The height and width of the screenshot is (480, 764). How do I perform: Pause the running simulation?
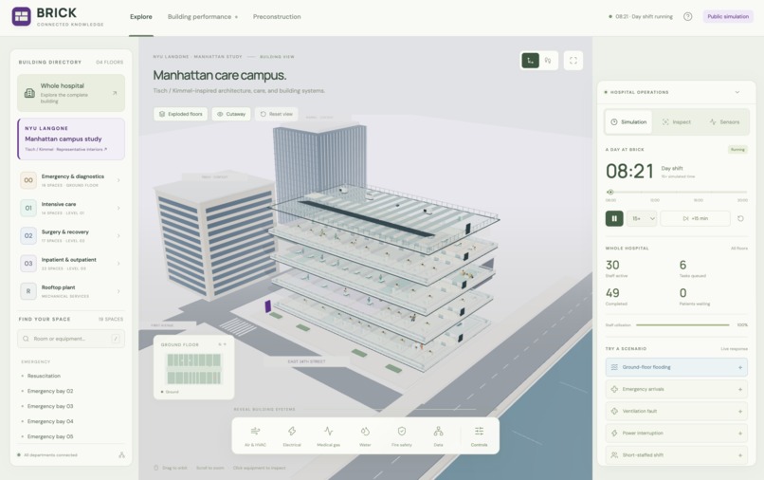(614, 218)
